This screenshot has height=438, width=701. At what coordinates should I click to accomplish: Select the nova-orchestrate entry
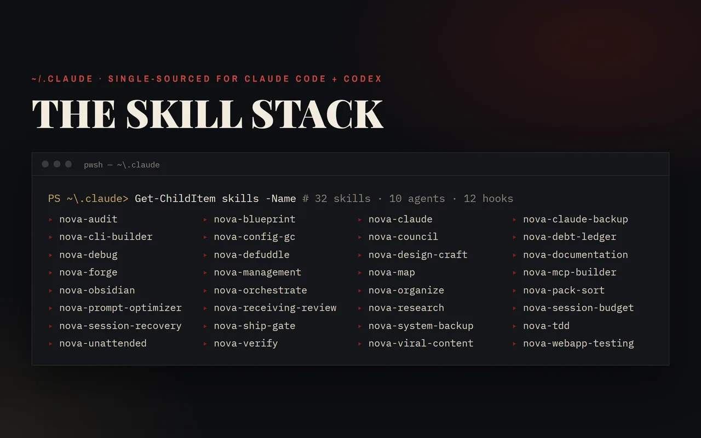point(260,290)
